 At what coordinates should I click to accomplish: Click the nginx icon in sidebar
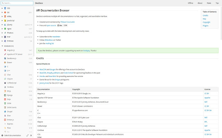pos(5,29)
